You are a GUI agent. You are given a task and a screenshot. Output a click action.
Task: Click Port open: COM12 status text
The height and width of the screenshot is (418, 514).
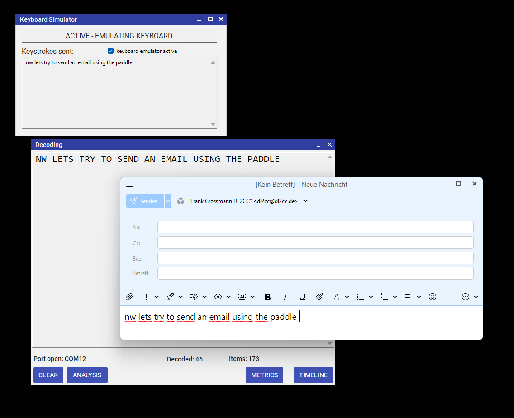pos(60,359)
